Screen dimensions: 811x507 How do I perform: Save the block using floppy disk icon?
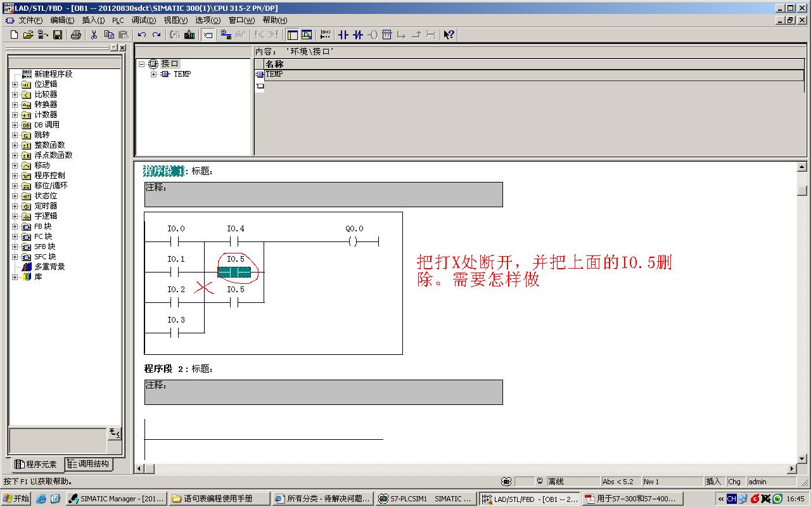[58, 35]
